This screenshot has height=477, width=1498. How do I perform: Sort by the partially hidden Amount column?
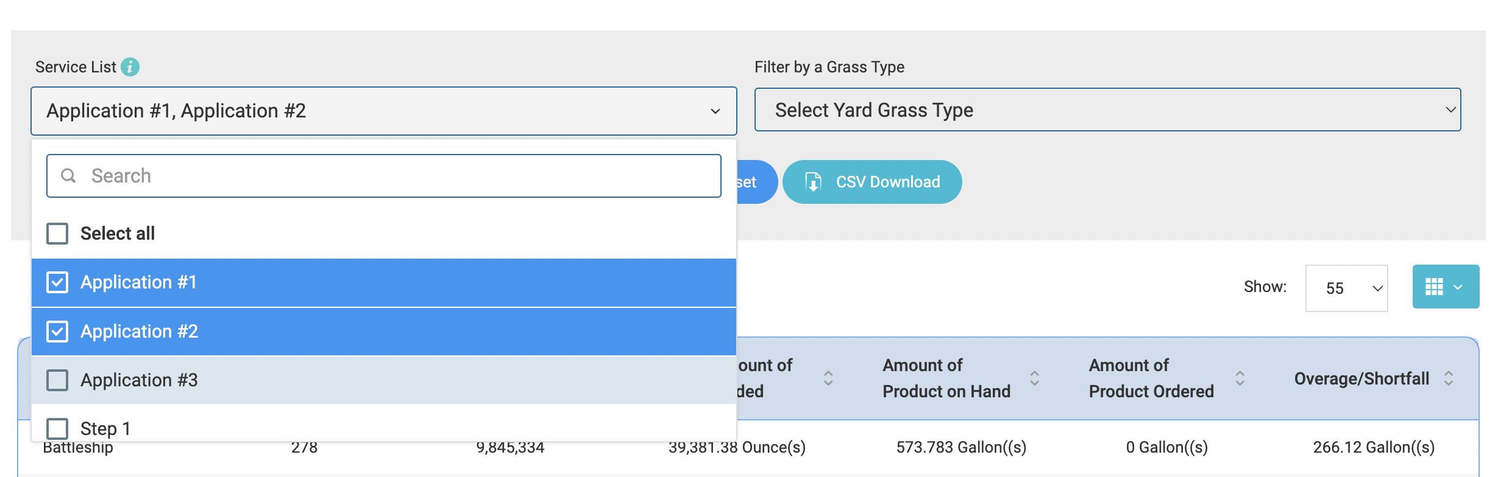pos(828,378)
